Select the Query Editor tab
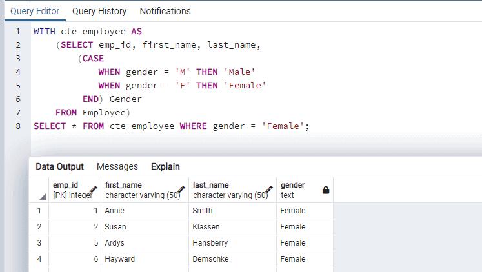 (x=35, y=11)
